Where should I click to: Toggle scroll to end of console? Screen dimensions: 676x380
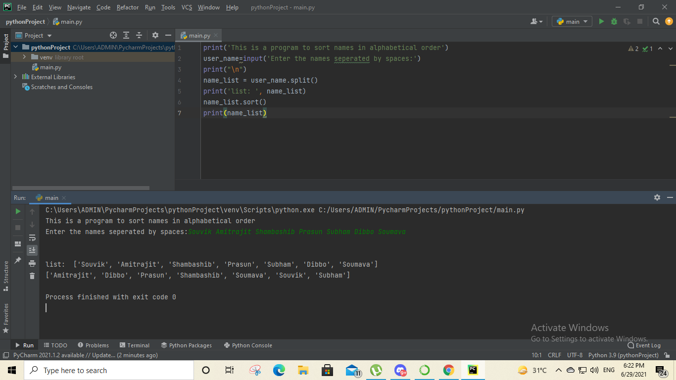[x=32, y=250]
